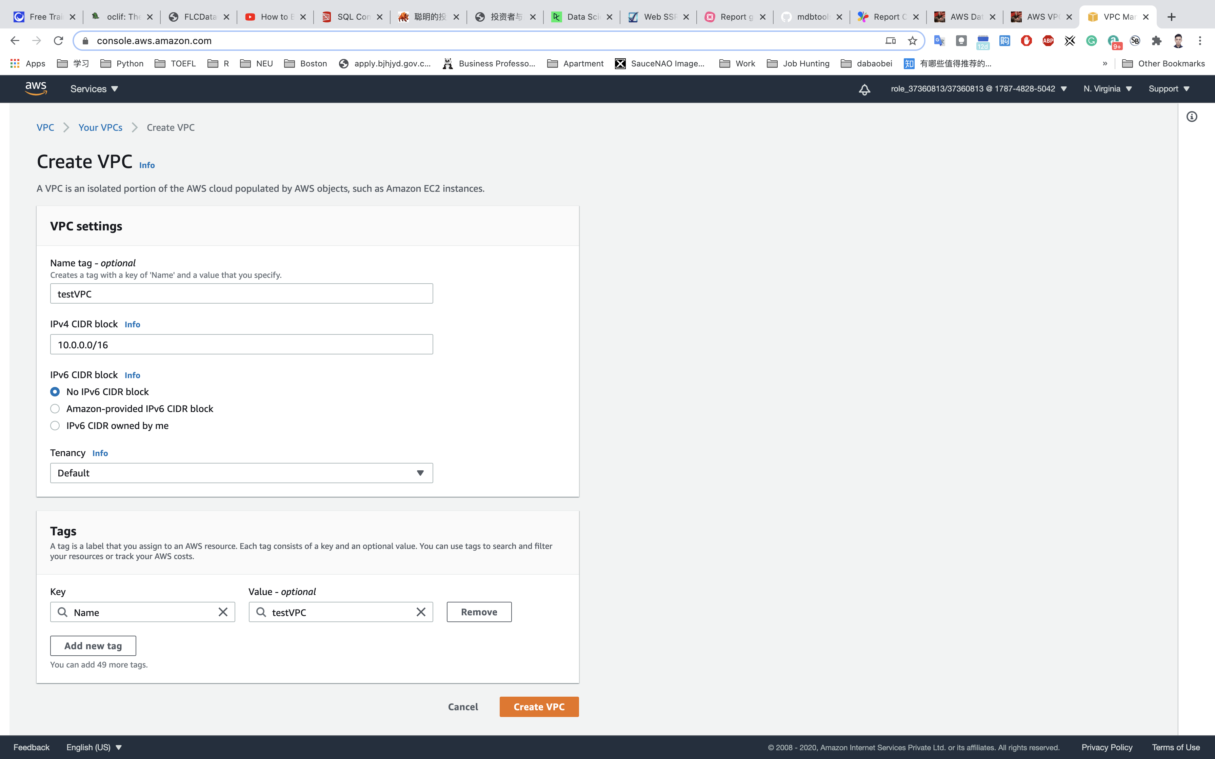Viewport: 1215px width, 759px height.
Task: Clear the Name key field with X
Action: 223,612
